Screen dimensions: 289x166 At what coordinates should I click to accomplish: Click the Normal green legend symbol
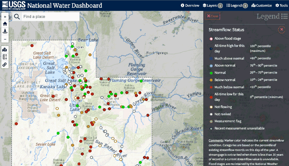(211, 73)
